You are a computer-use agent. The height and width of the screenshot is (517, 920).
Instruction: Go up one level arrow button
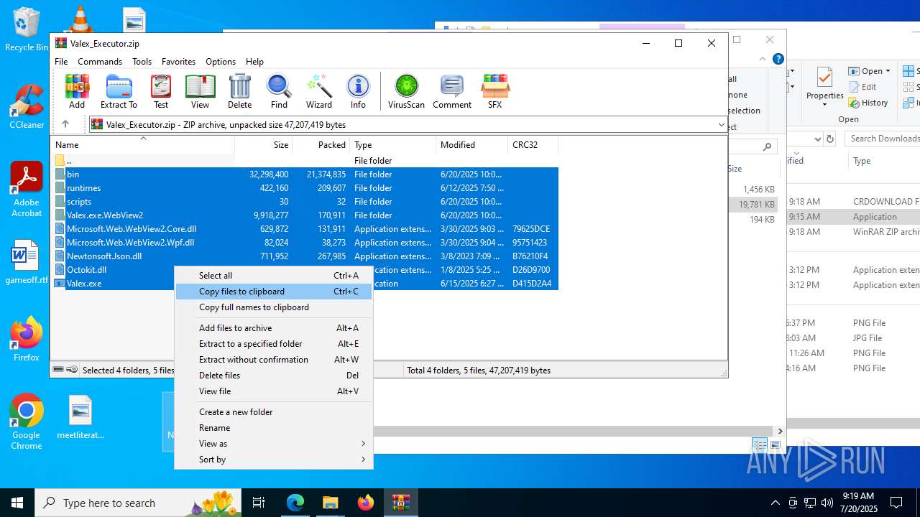[x=65, y=124]
